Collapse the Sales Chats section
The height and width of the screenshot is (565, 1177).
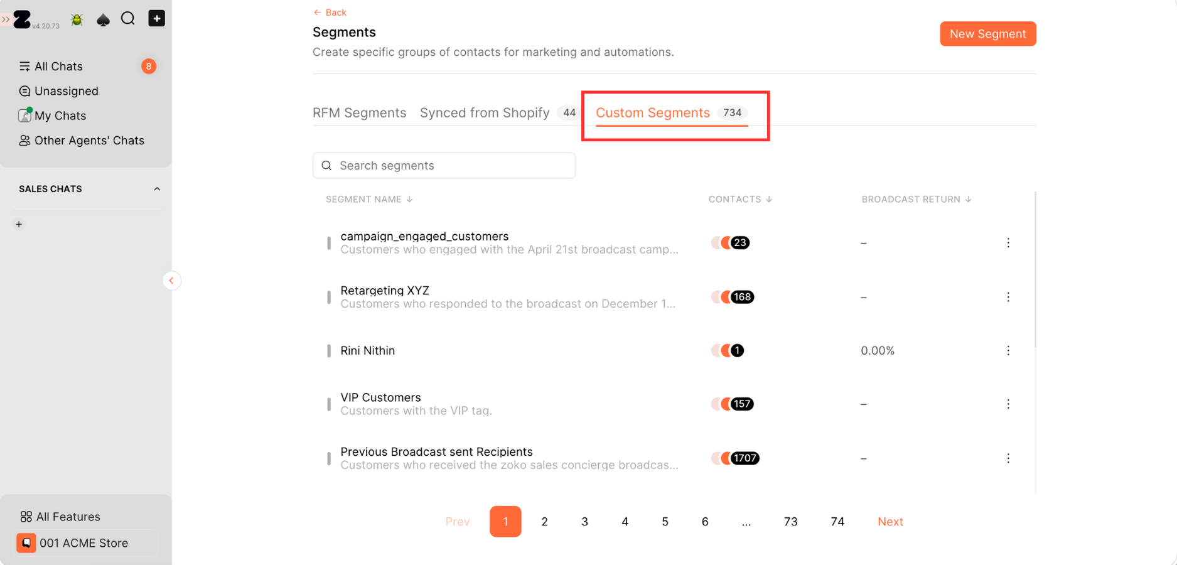157,189
